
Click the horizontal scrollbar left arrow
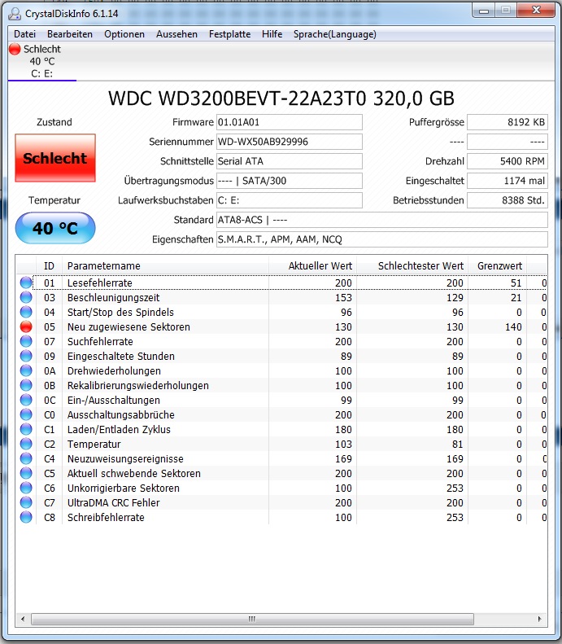[23, 619]
